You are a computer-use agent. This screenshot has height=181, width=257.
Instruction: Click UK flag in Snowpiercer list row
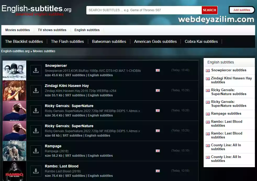(158, 70)
